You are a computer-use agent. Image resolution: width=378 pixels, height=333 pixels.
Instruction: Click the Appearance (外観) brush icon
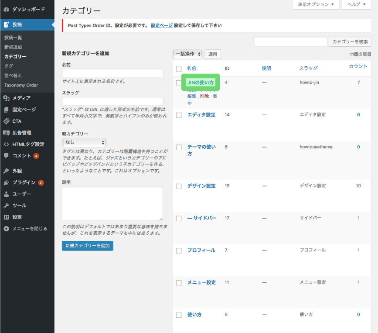pyautogui.click(x=6, y=171)
